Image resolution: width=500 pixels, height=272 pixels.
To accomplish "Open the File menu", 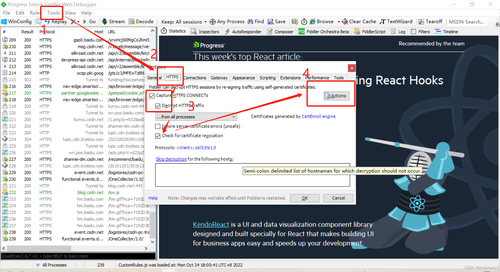I will coord(6,13).
